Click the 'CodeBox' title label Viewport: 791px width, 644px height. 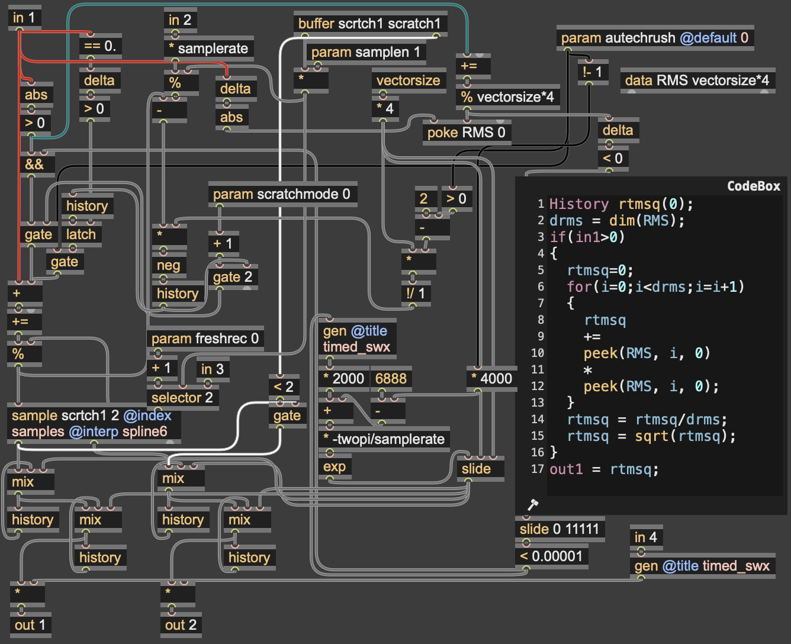754,186
